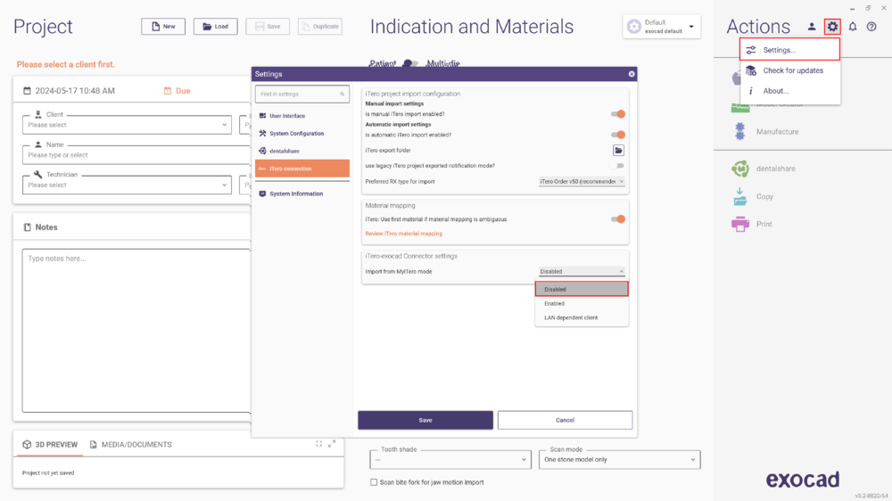The image size is (892, 501).
Task: Click the dentalshare action icon
Action: click(x=740, y=168)
